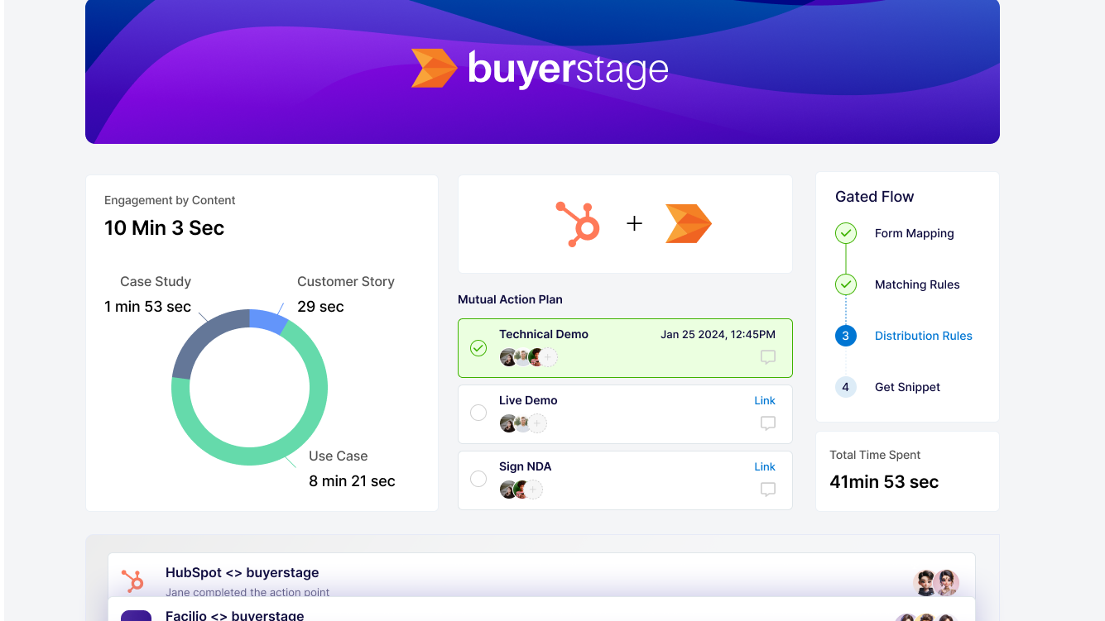Open comments on the Technical Demo task
This screenshot has height=621, width=1105.
[768, 357]
